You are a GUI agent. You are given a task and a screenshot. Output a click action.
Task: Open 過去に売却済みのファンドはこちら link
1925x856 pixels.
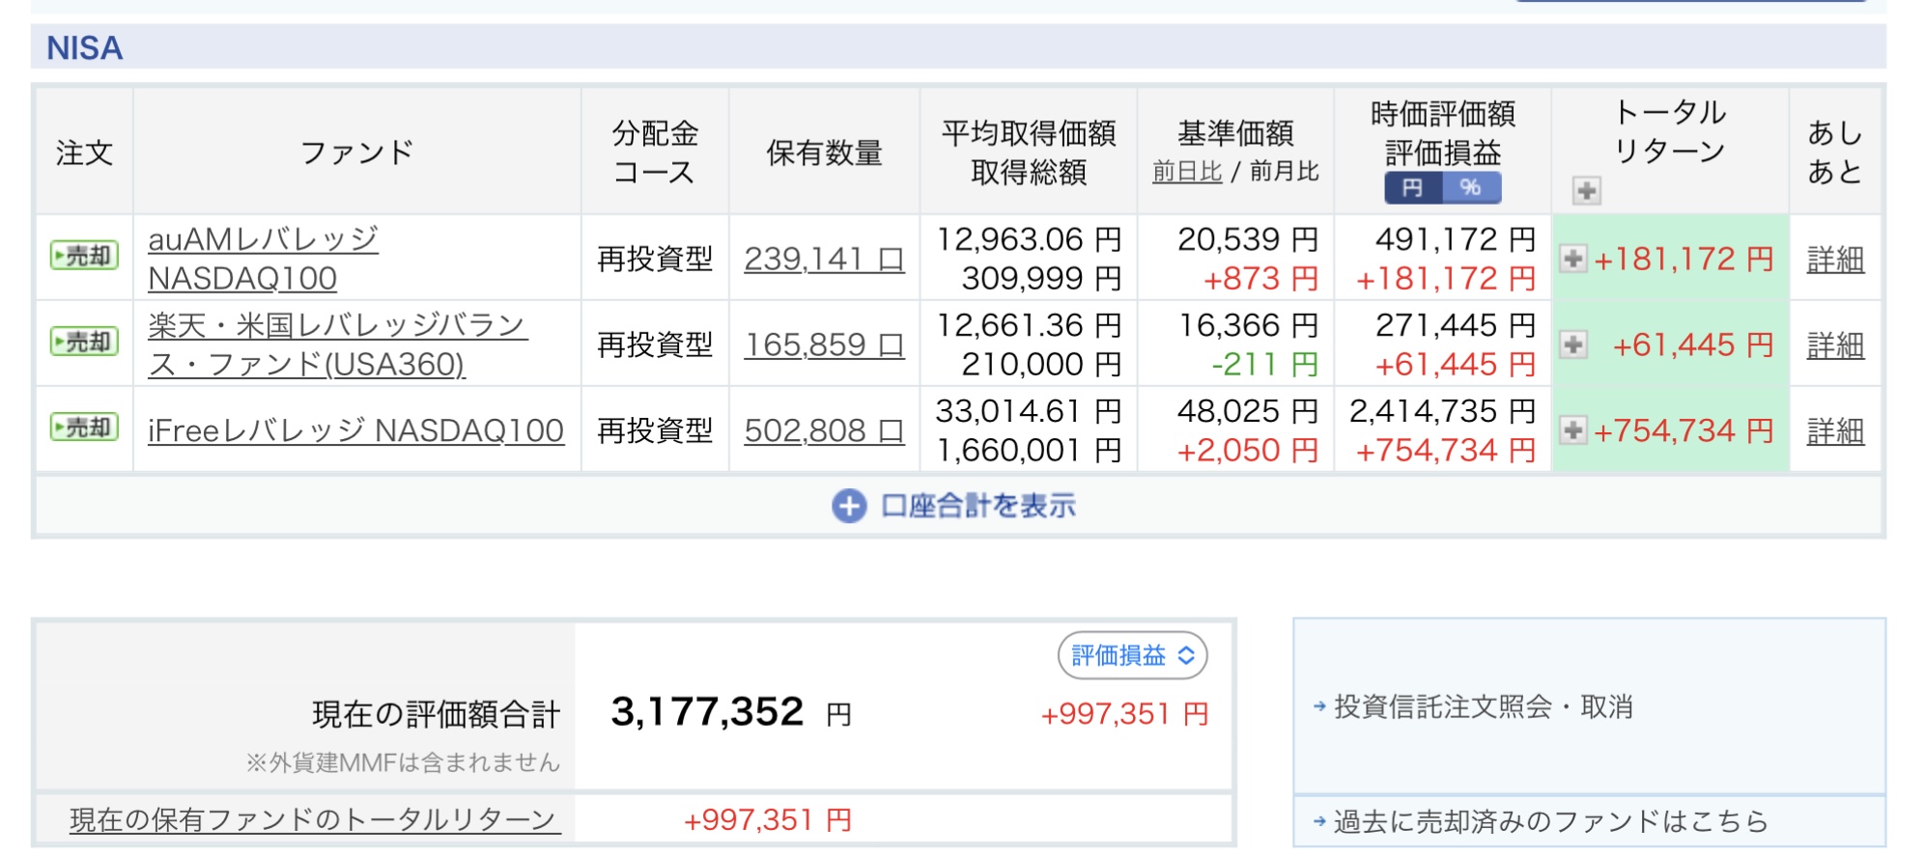(1550, 822)
